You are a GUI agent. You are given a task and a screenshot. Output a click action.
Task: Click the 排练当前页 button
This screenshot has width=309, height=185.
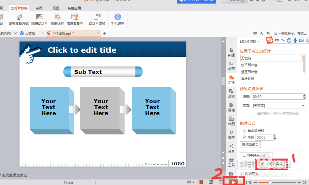point(250,145)
